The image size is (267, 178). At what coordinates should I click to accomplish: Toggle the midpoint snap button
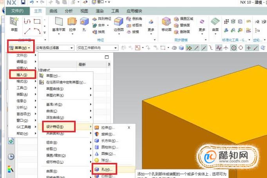click(204, 48)
